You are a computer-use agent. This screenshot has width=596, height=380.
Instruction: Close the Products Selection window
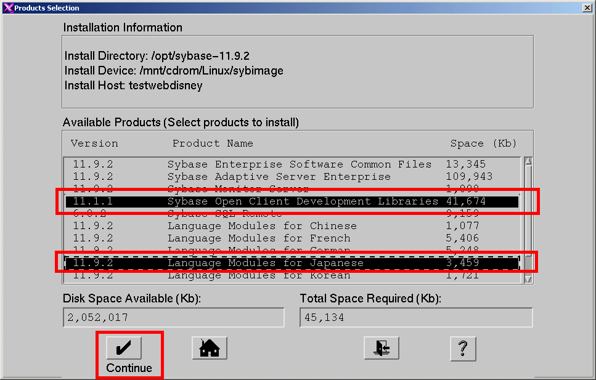[x=587, y=7]
